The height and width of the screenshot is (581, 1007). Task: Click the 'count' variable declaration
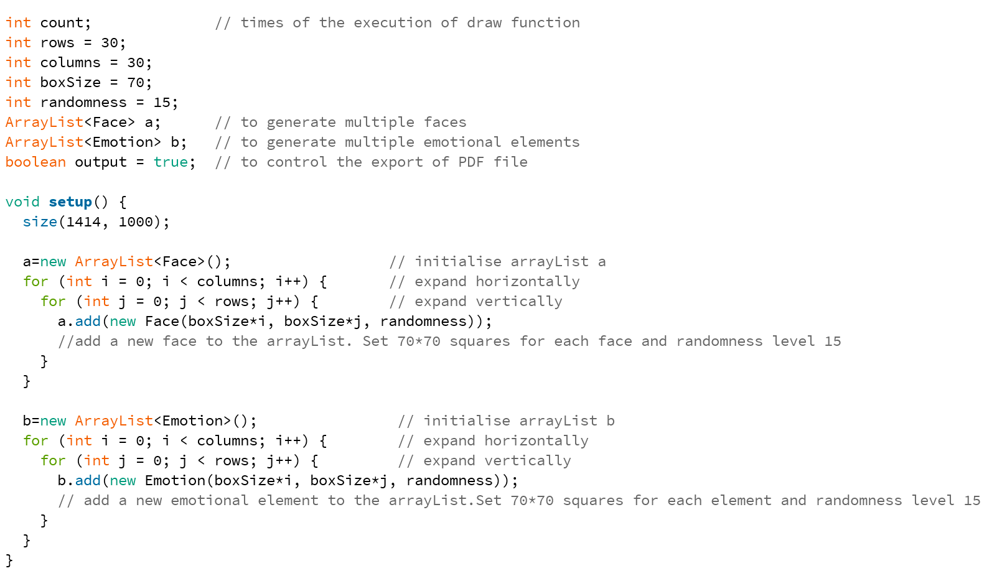tap(49, 23)
